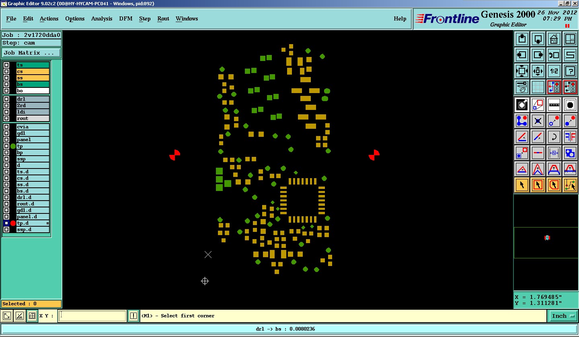Select the ruler measure tool
Image resolution: width=579 pixels, height=337 pixels.
click(x=554, y=105)
